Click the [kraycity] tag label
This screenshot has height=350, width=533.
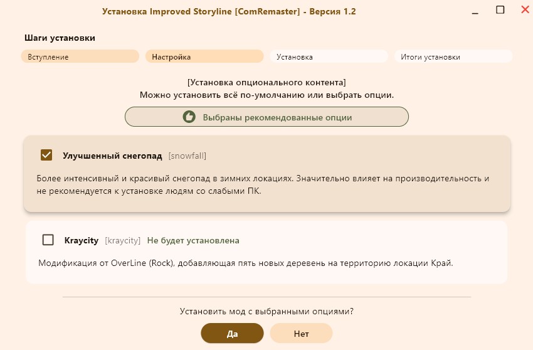(x=122, y=240)
